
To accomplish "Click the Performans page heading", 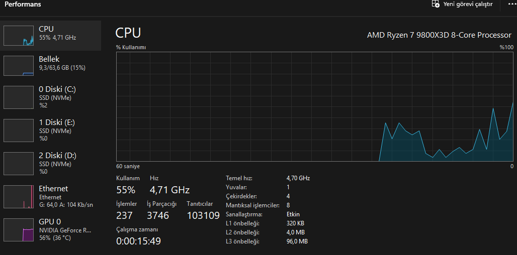I will click(x=23, y=5).
